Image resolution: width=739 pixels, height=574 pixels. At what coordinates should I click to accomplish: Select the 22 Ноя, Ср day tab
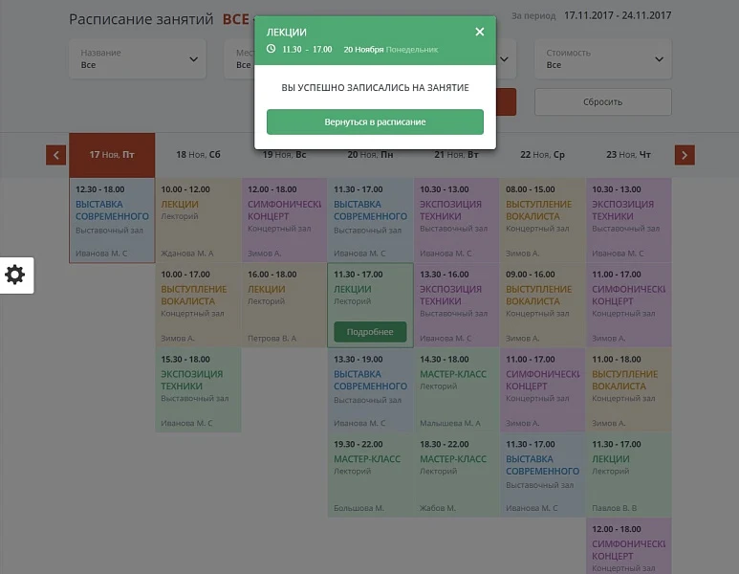(x=542, y=155)
